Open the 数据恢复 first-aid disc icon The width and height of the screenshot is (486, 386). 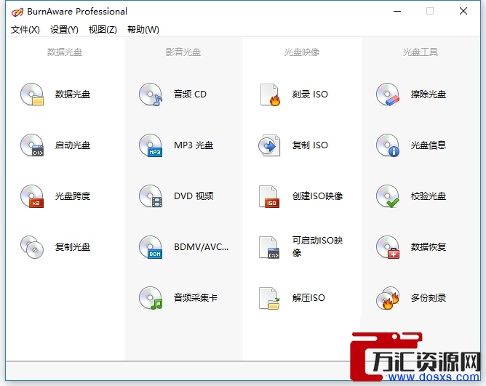tap(388, 247)
